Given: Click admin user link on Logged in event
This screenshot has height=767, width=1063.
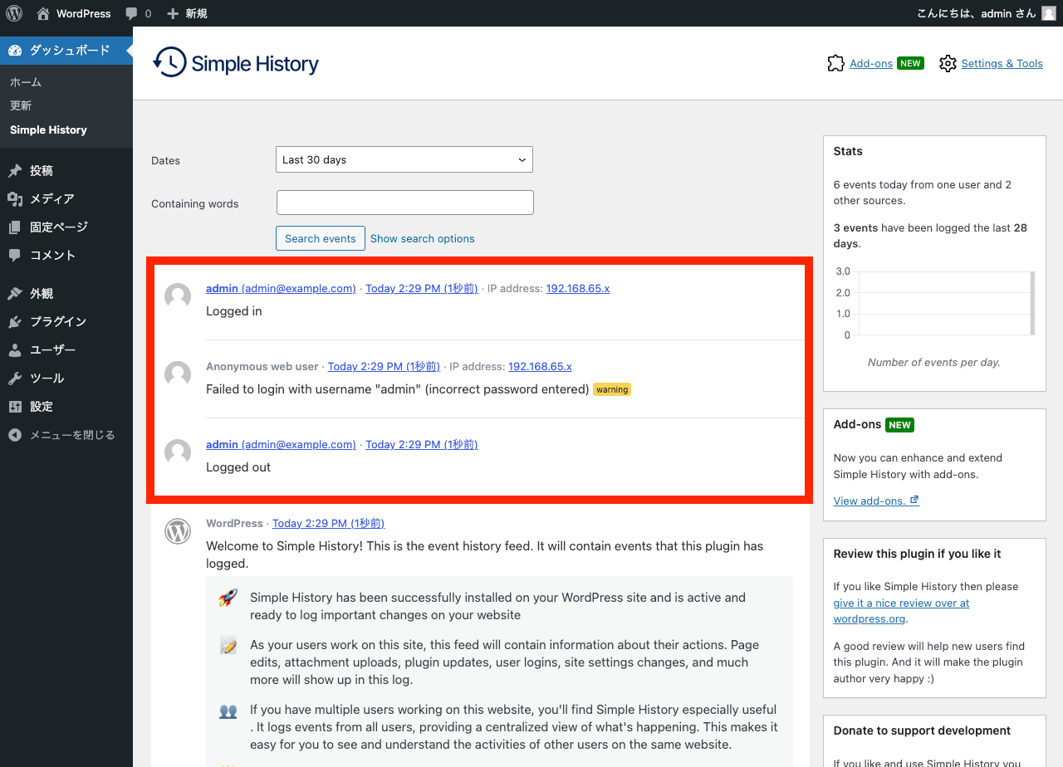Looking at the screenshot, I should (x=281, y=288).
